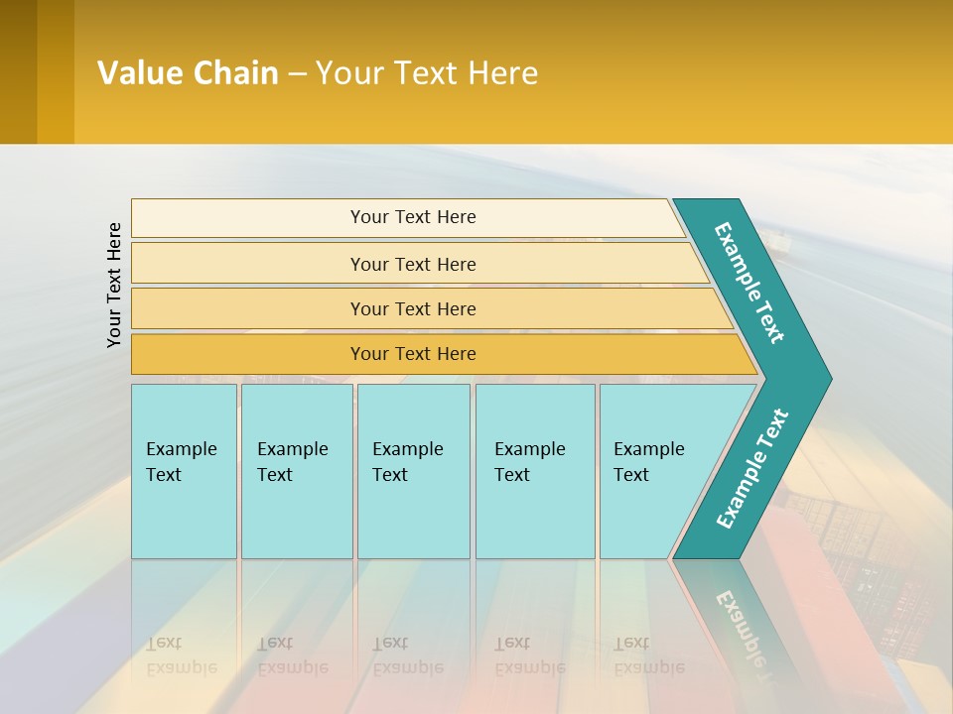Click the dark brown strip at header's left edge

click(18, 71)
